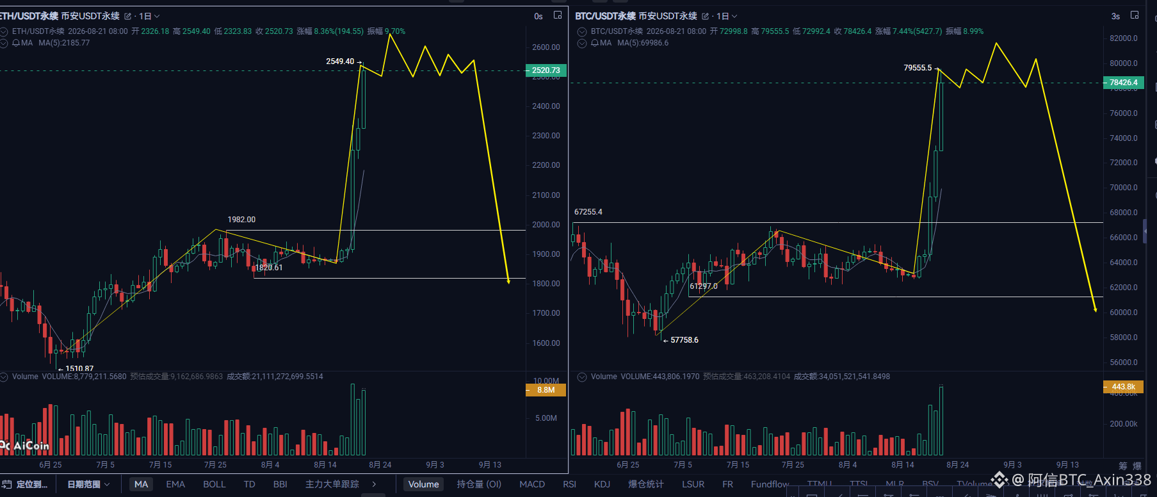
Task: Select the LSUR sub-indicator tab
Action: click(x=693, y=484)
